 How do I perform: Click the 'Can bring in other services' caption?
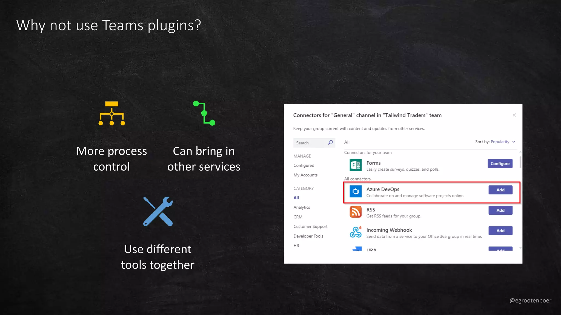204,159
